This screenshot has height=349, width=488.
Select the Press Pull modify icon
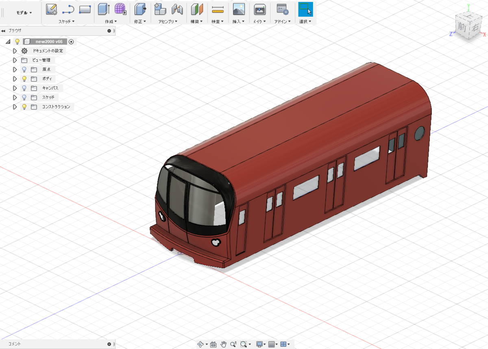click(140, 9)
